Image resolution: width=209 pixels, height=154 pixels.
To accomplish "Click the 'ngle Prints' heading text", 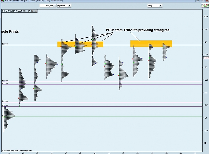I will click(10, 31).
